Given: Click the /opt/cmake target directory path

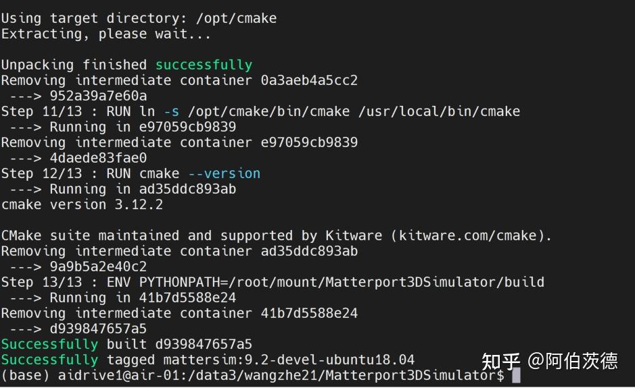Looking at the screenshot, I should pos(236,18).
